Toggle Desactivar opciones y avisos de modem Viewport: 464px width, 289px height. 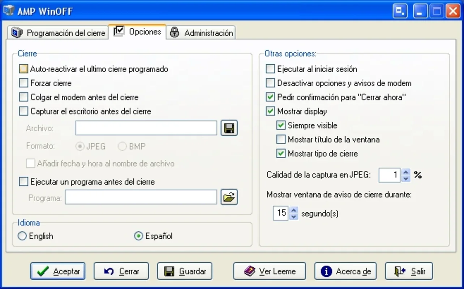[270, 83]
